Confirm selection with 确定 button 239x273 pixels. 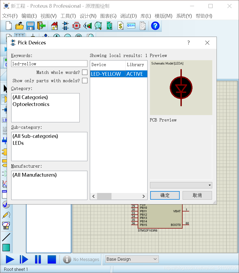pyautogui.click(x=165, y=195)
